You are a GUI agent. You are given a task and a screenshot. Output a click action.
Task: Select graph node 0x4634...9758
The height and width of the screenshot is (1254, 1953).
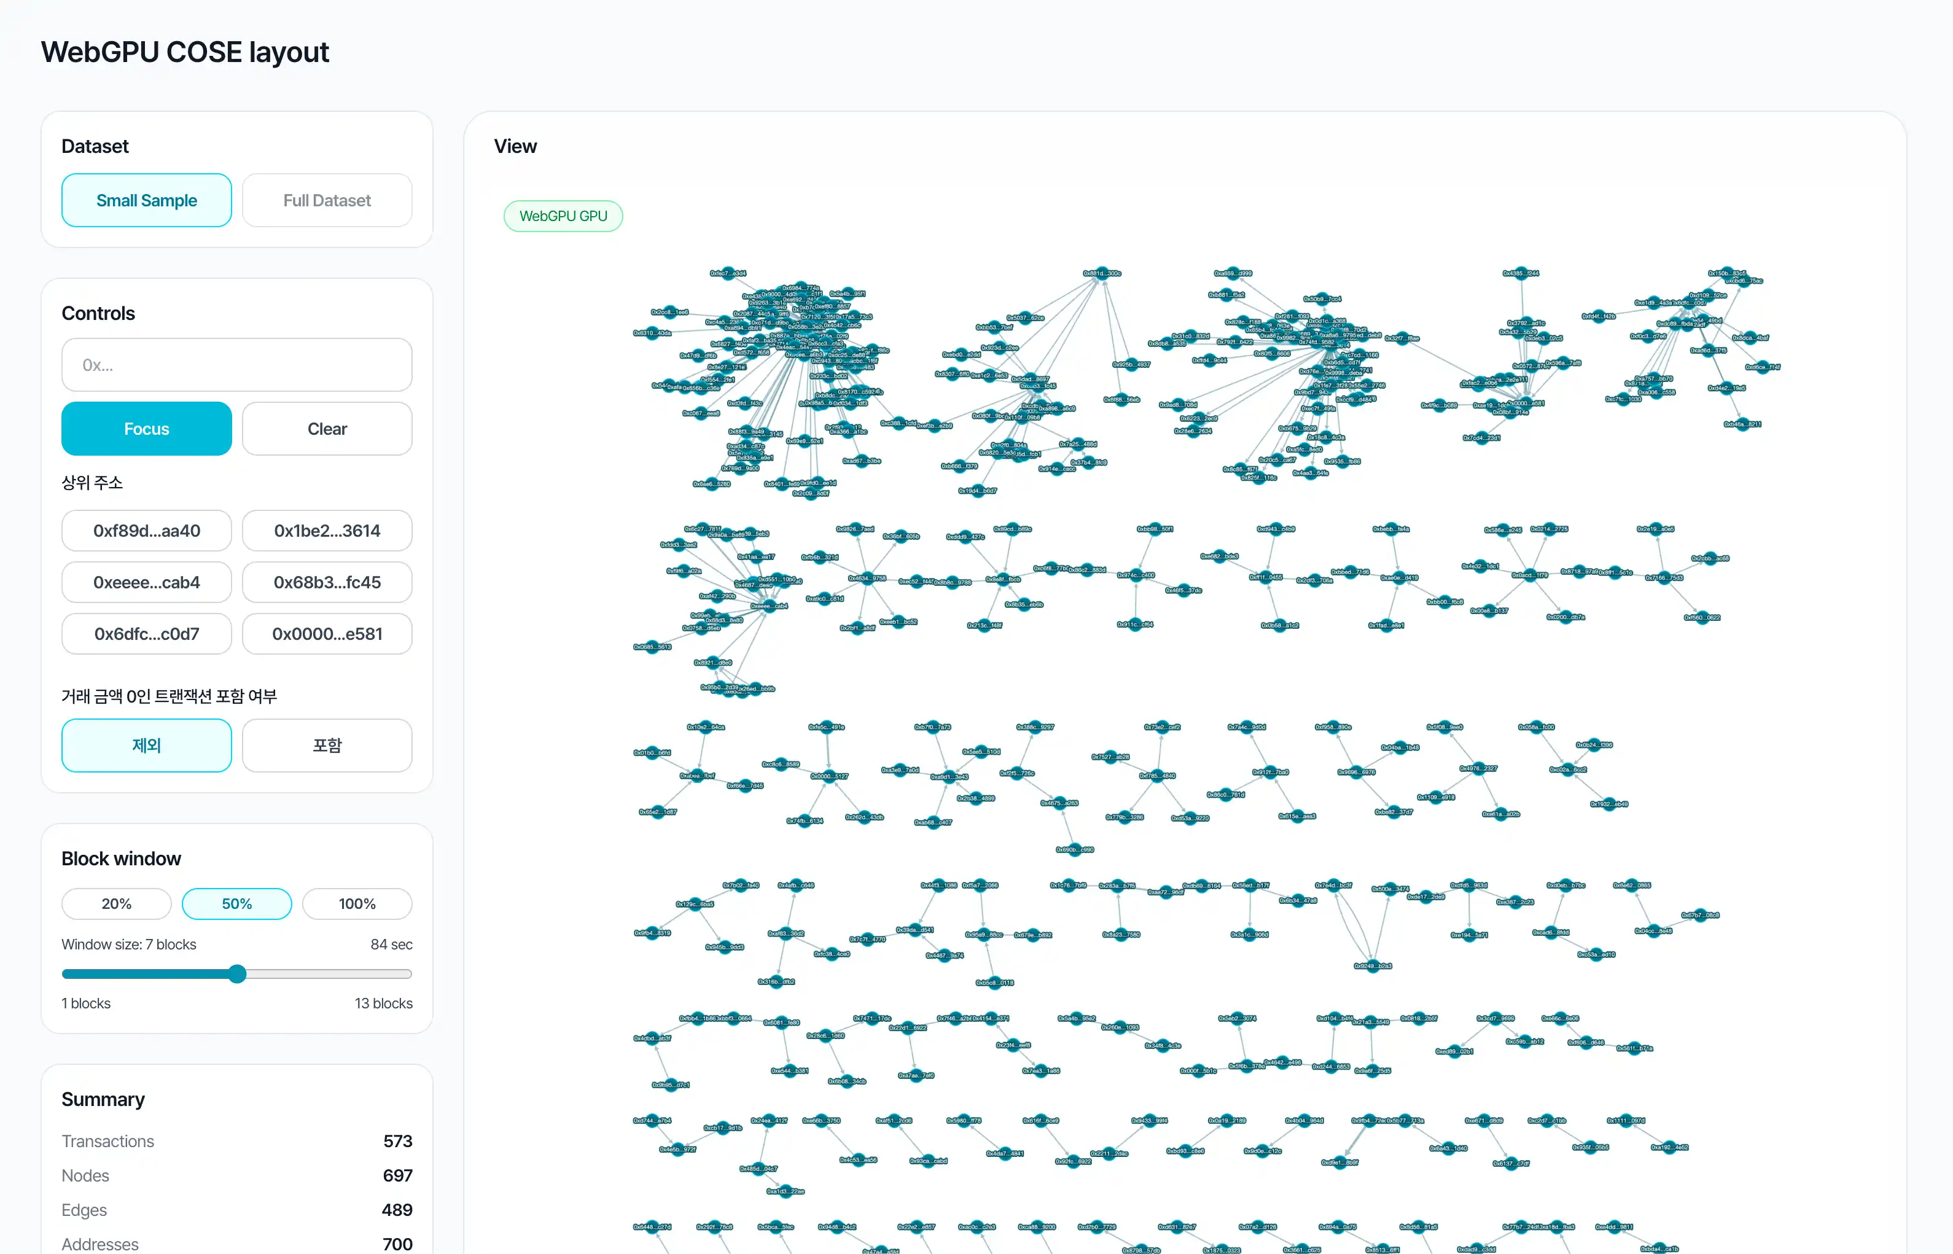coord(867,578)
